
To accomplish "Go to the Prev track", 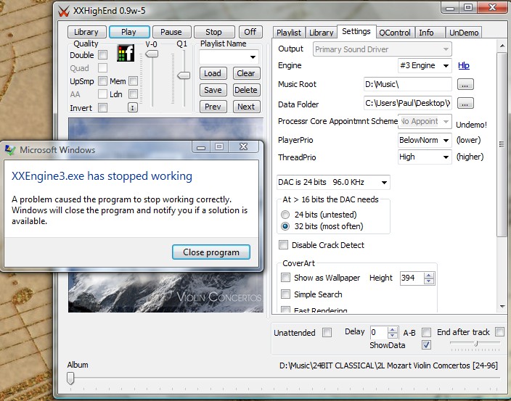I will 213,107.
